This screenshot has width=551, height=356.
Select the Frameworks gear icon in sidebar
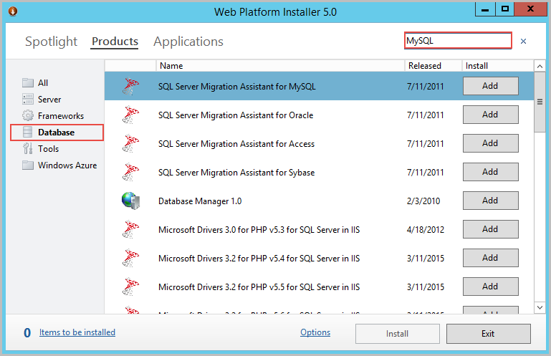point(28,116)
